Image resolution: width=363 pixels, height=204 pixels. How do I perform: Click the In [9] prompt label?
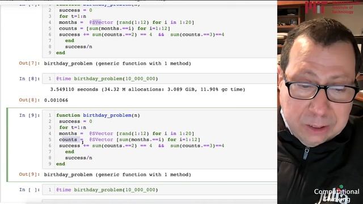[29, 115]
